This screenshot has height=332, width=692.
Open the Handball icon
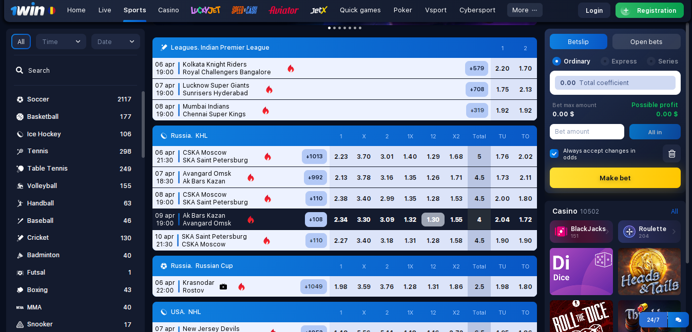click(20, 203)
